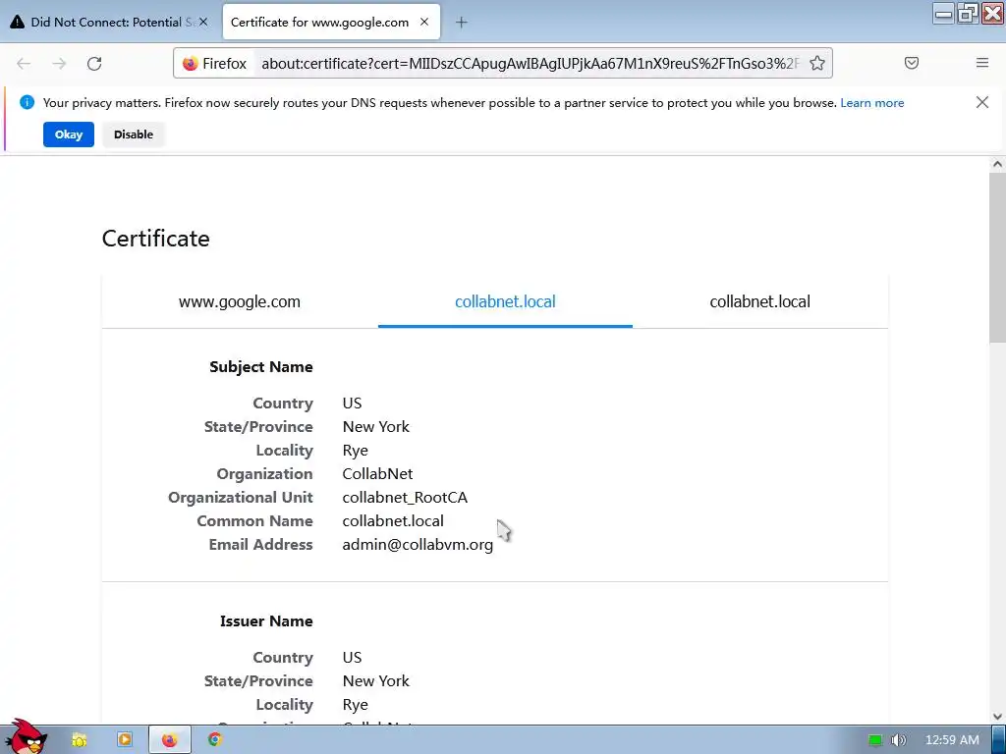
Task: Open the file explorer taskbar icon
Action: pos(79,740)
